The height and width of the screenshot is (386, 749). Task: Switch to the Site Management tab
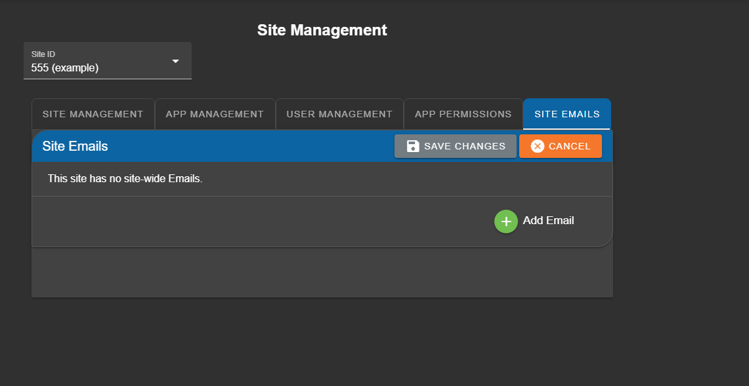[93, 114]
